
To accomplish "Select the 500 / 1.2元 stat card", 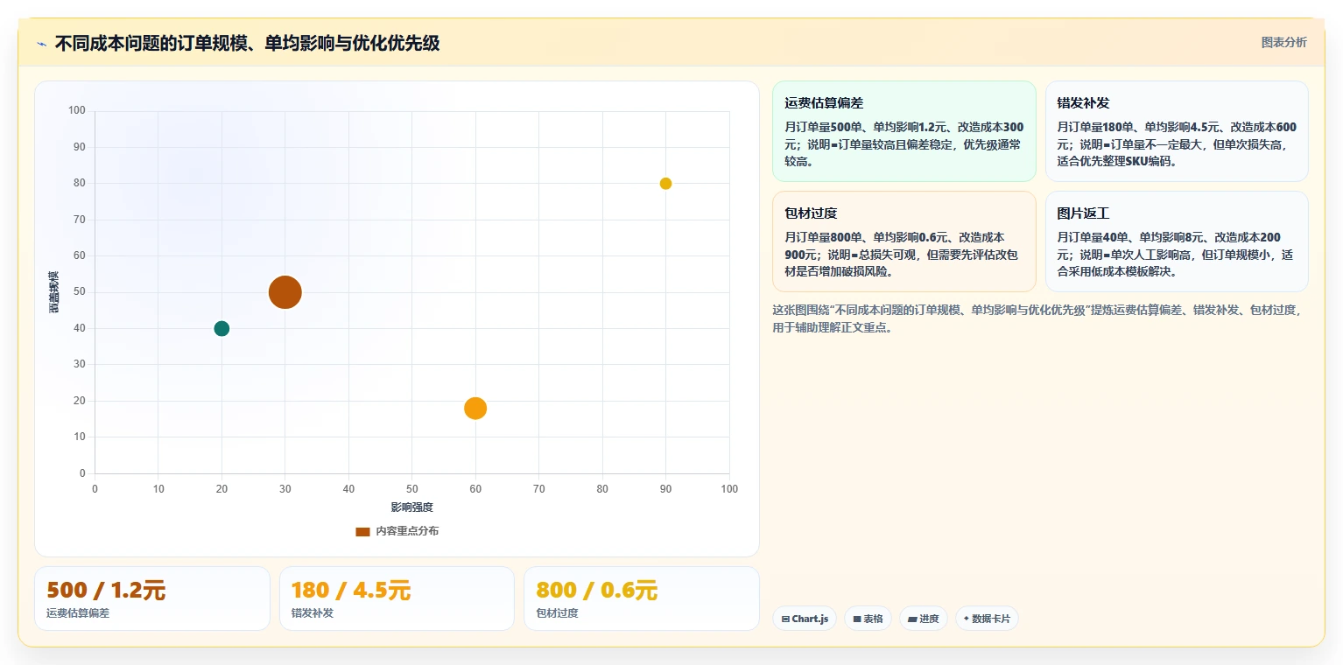I will coord(152,598).
